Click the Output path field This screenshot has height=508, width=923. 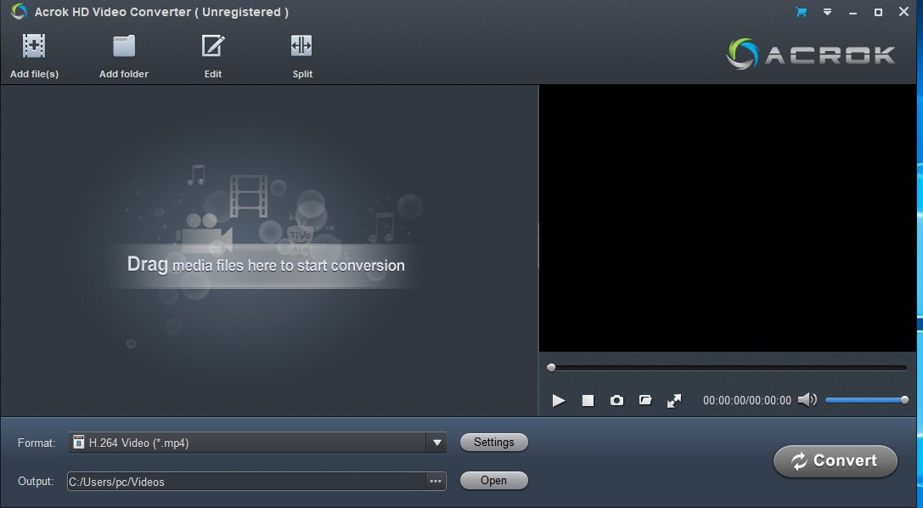pyautogui.click(x=246, y=482)
